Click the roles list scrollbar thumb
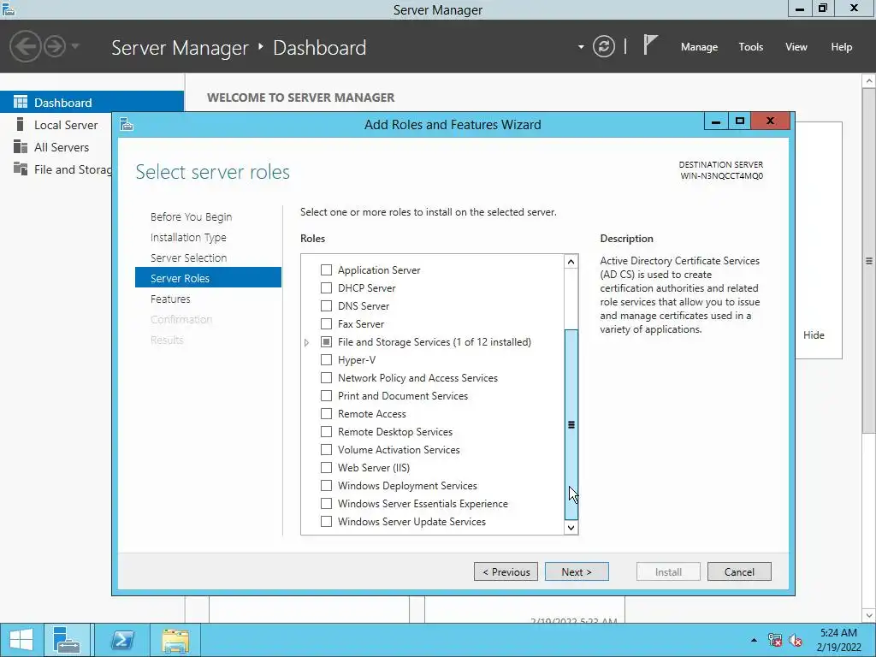This screenshot has height=657, width=876. 571,424
